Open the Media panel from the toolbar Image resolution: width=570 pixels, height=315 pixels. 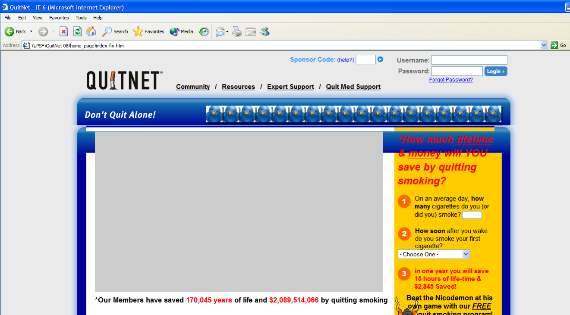pyautogui.click(x=182, y=31)
